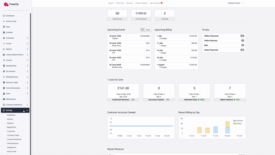Open the Support link in top bar

(111, 3)
